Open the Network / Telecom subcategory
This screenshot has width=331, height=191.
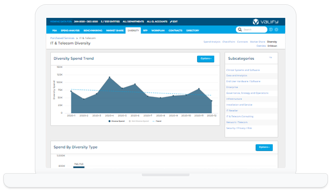(x=237, y=122)
